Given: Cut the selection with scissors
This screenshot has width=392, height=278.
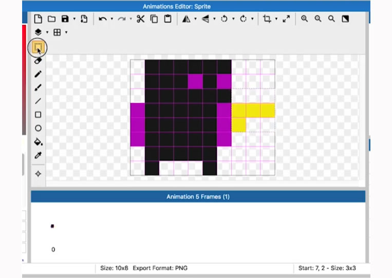Looking at the screenshot, I should [140, 18].
